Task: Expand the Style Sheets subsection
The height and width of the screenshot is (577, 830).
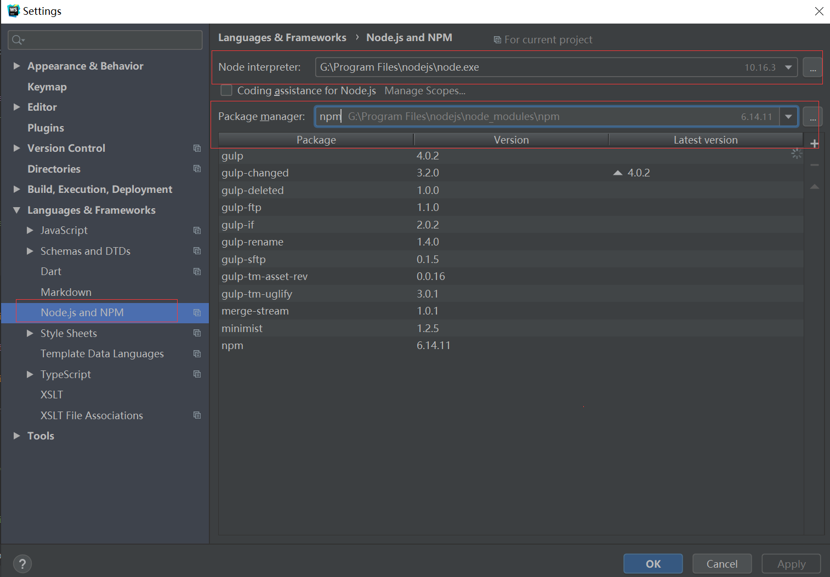Action: (x=30, y=333)
